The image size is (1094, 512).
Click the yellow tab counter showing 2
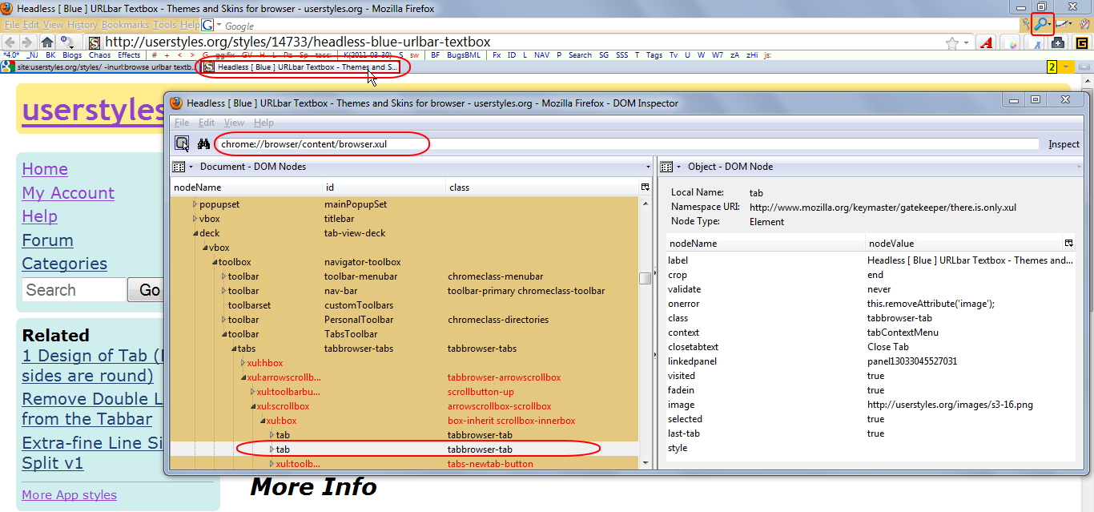tap(1052, 67)
